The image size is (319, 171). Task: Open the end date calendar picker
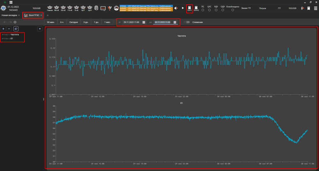(175, 22)
